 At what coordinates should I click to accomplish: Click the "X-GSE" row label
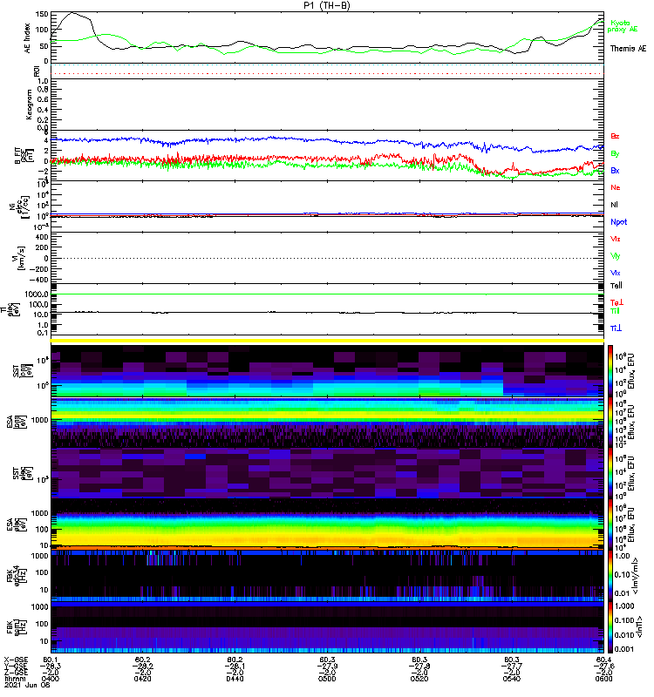click(16, 660)
